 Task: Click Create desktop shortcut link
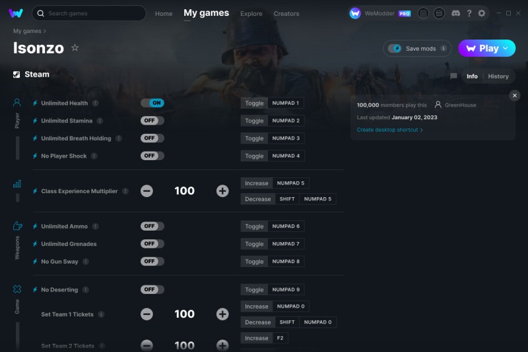[389, 130]
